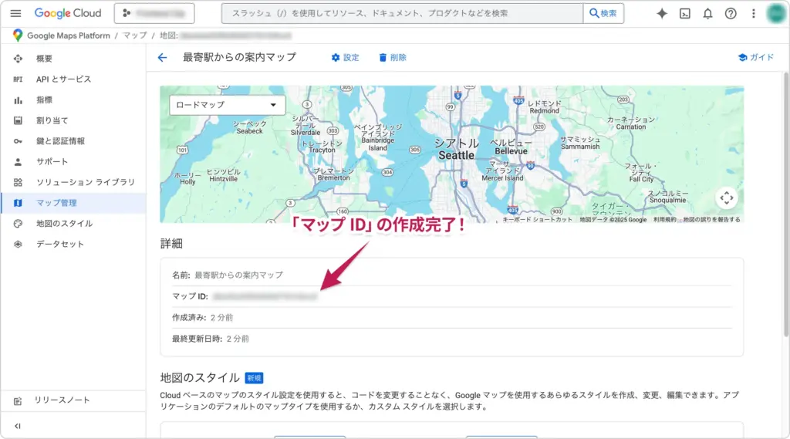Viewport: 790px width, 439px height.
Task: Open 設定 gear button
Action: [x=345, y=57]
